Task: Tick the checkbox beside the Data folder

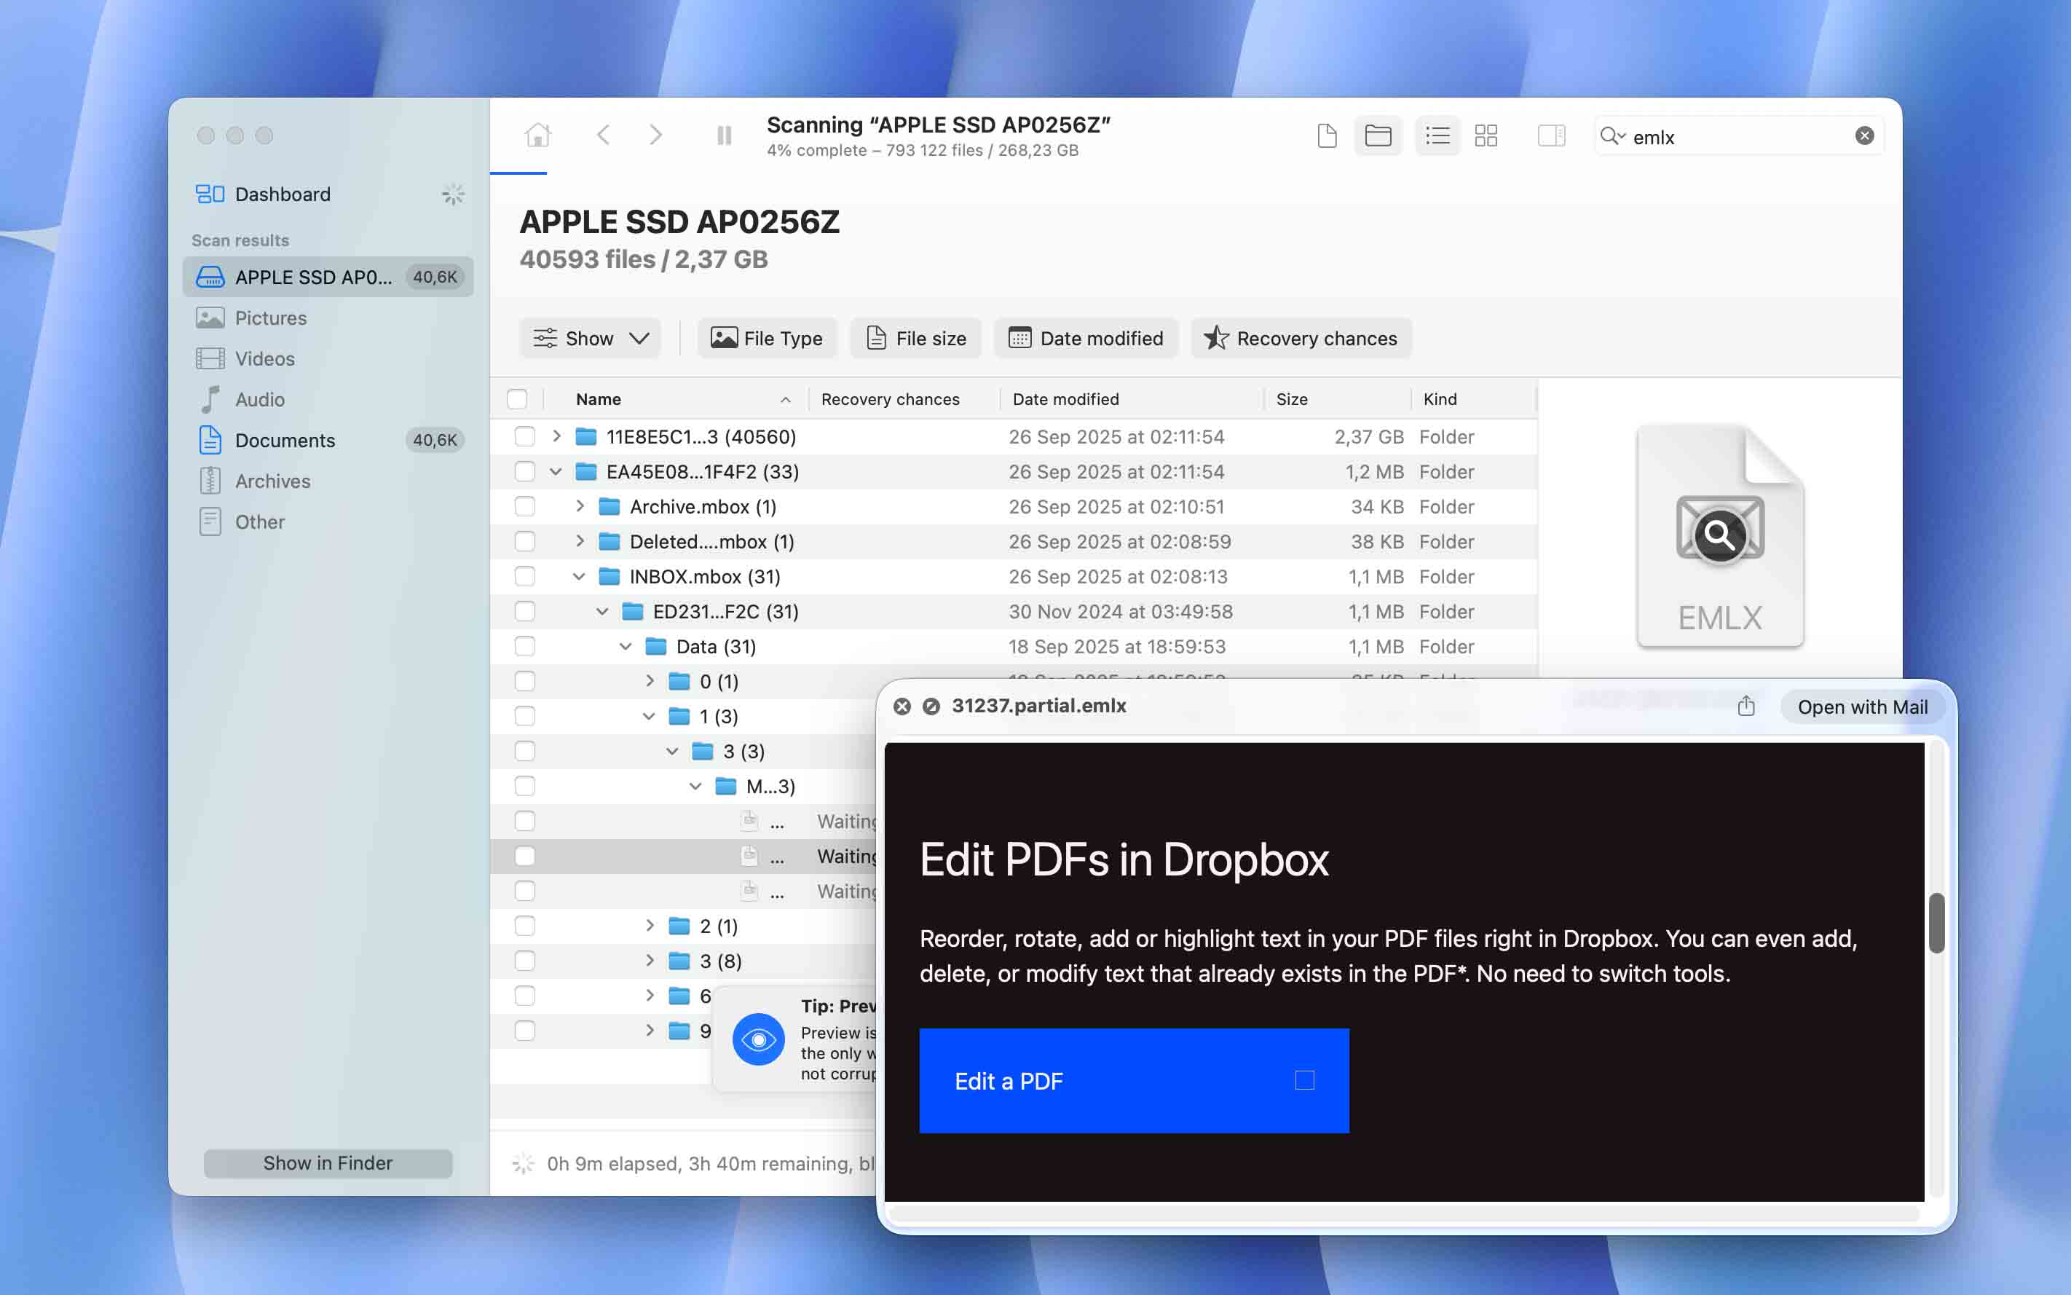Action: (524, 646)
